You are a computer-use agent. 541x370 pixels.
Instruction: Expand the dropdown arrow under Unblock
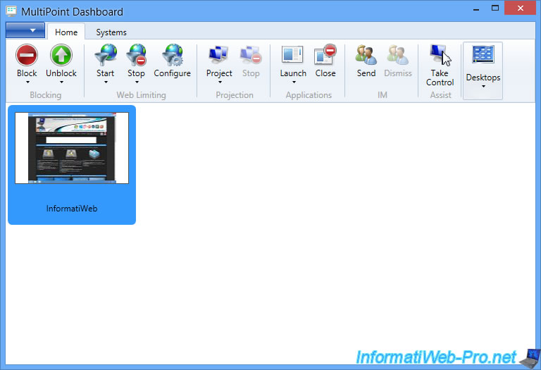pos(61,82)
